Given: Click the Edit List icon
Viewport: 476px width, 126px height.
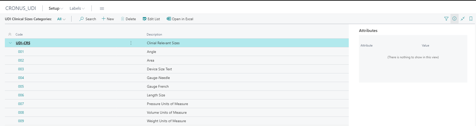Looking at the screenshot, I should pos(145,19).
